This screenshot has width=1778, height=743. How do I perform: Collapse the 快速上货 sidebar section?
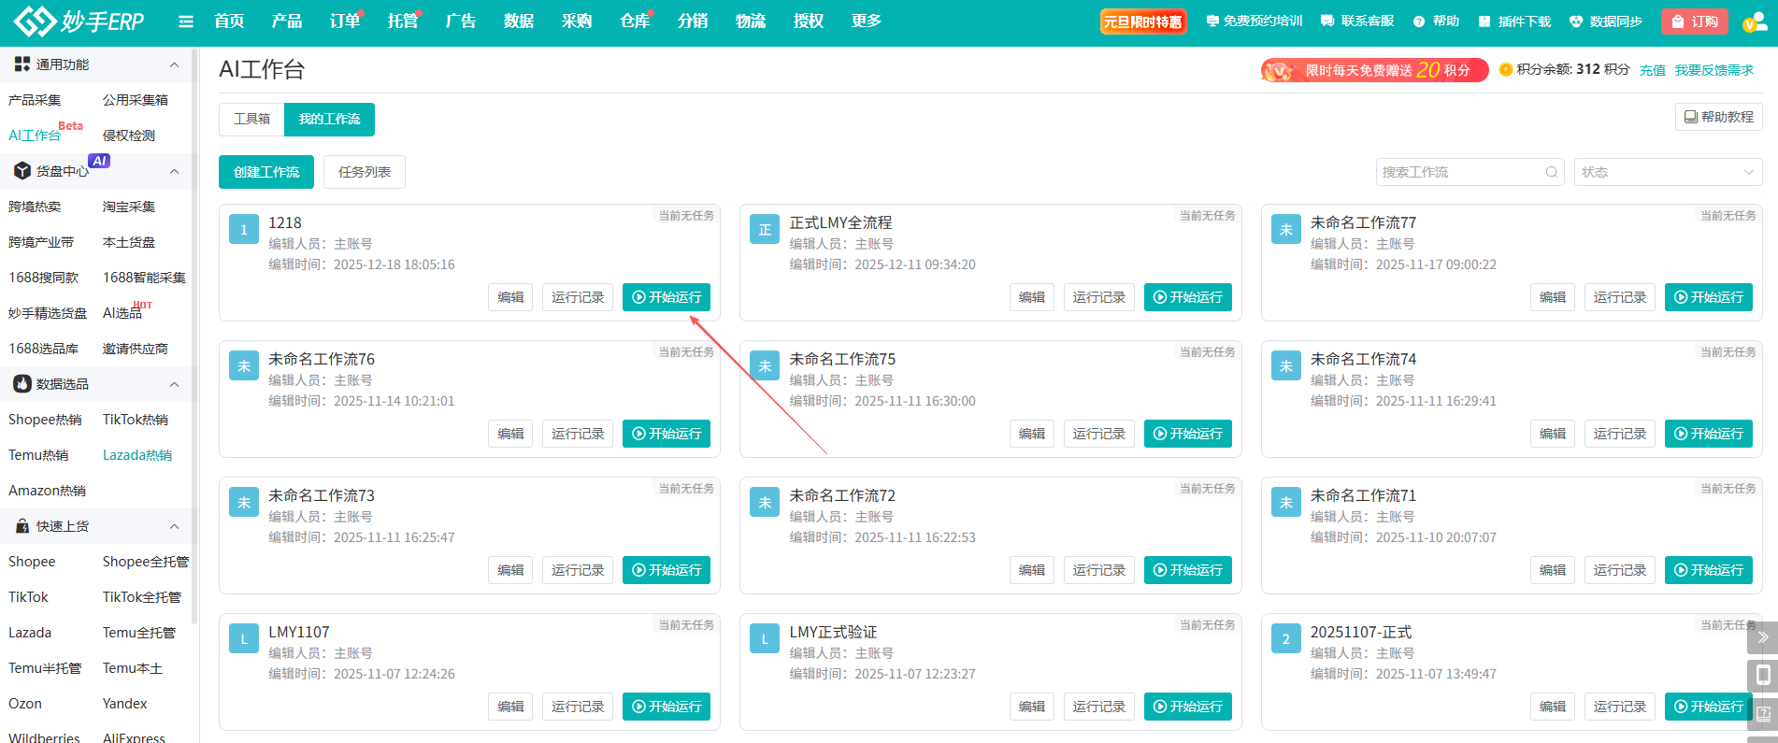174,526
